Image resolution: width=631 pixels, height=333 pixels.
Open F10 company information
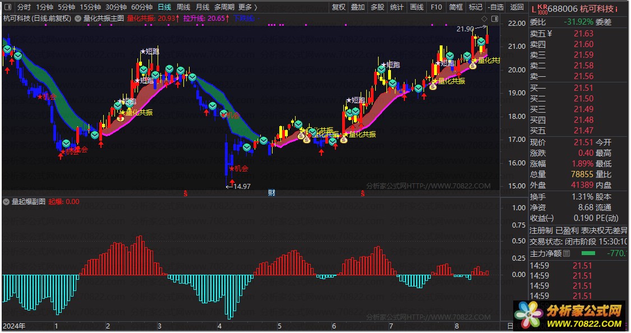pos(436,7)
